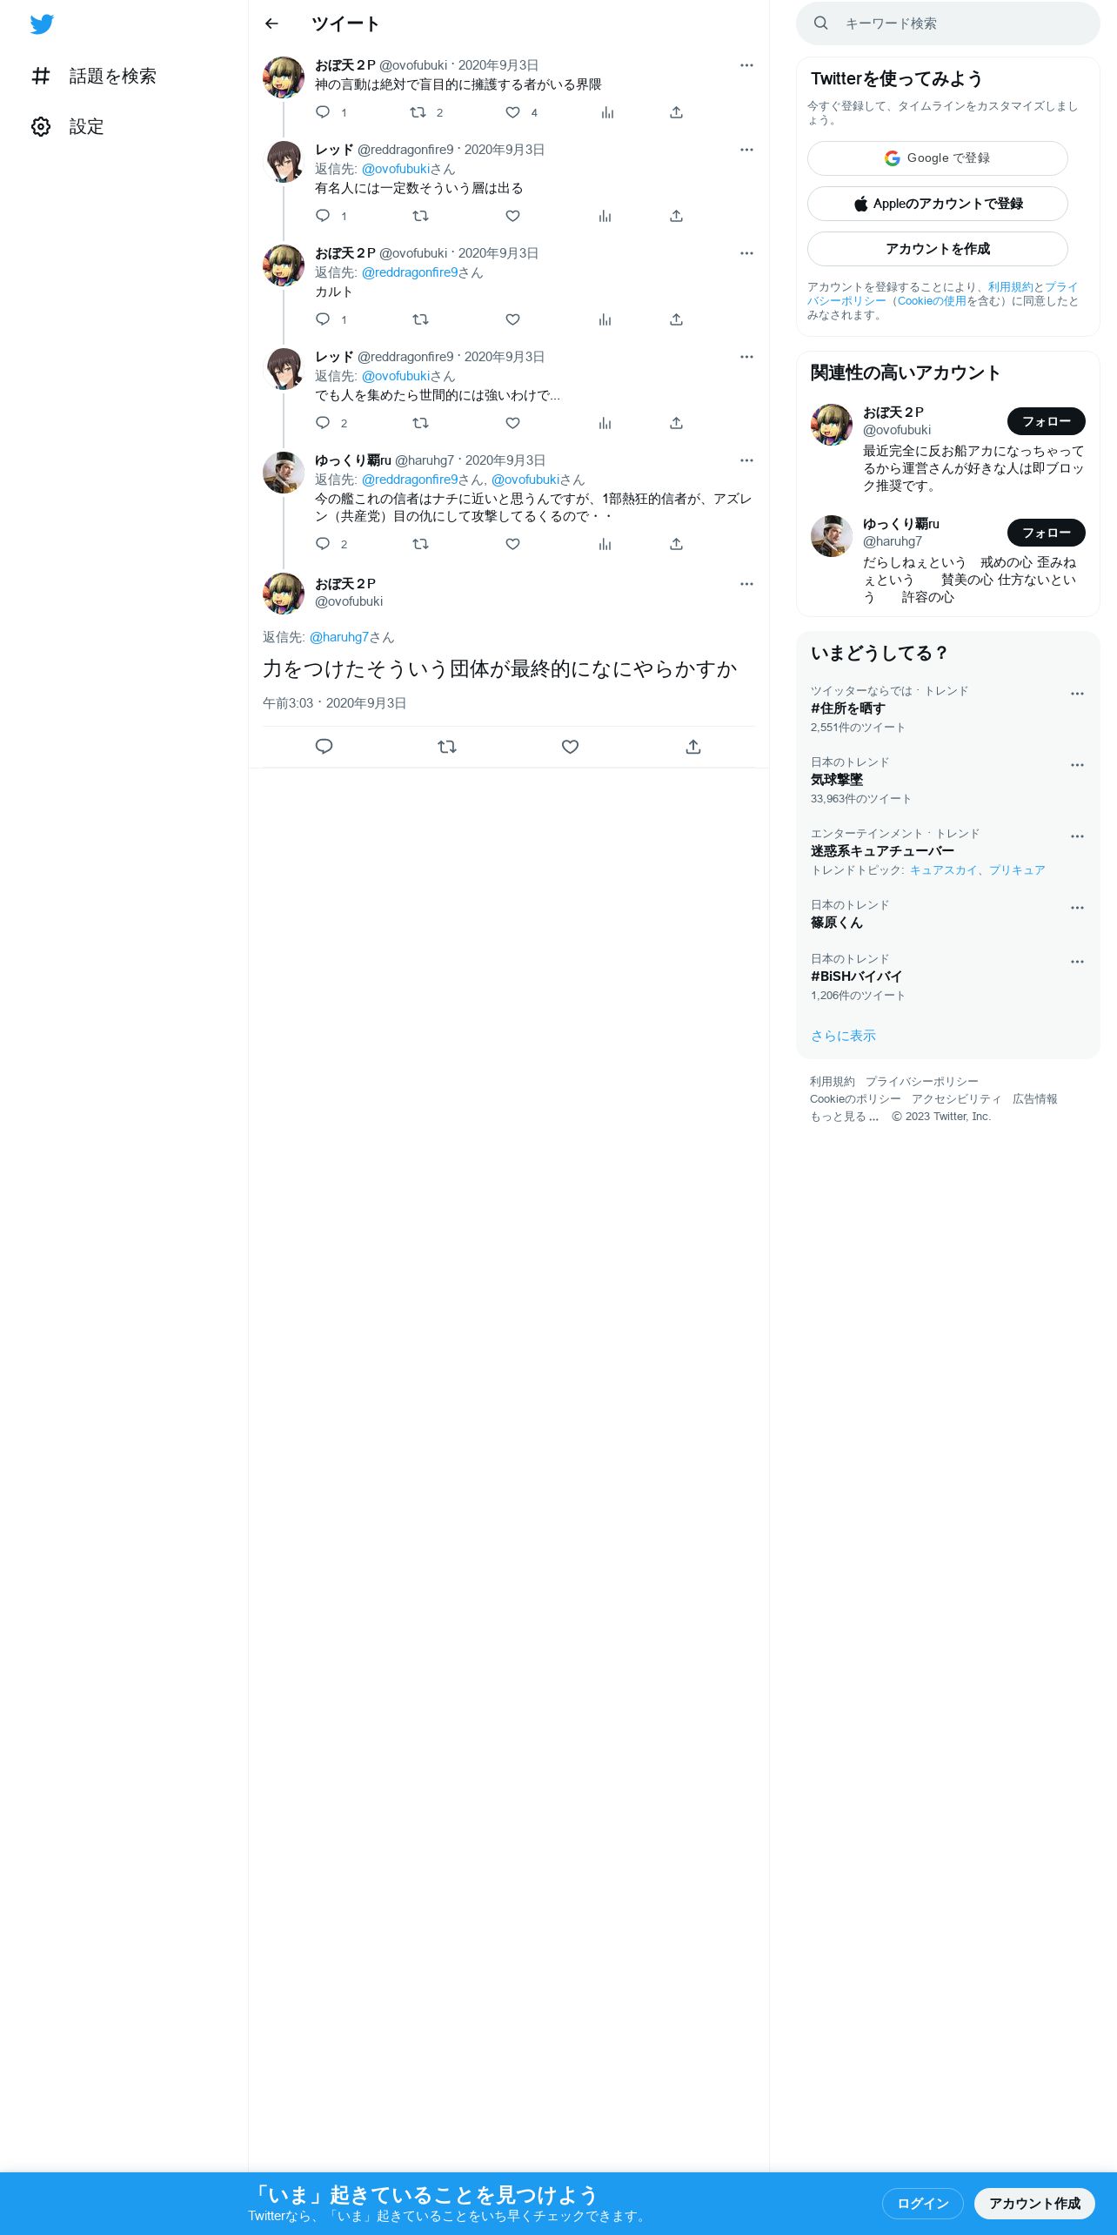Sign up with Google で登録 button
Image resolution: width=1117 pixels, height=2235 pixels.
click(x=938, y=158)
